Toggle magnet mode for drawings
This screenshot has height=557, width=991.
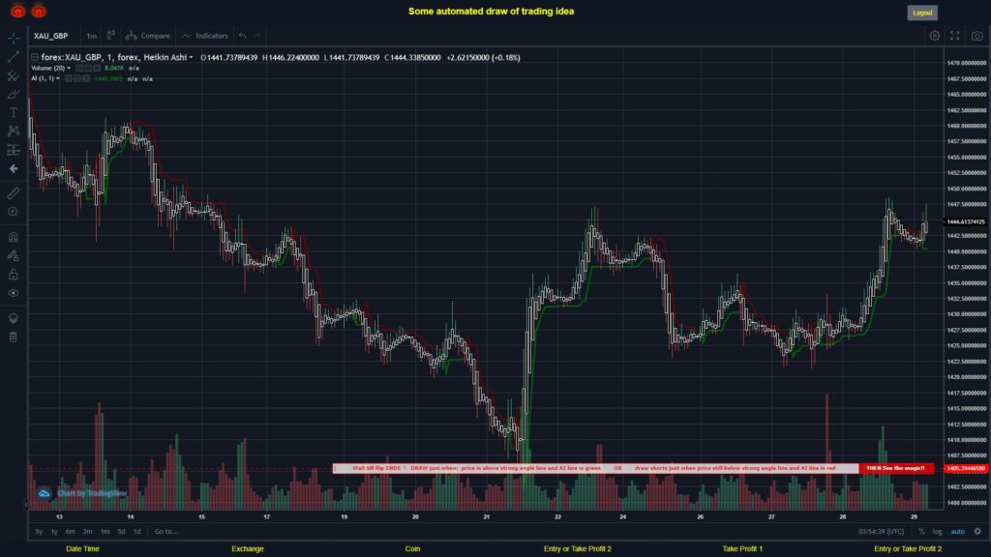14,237
